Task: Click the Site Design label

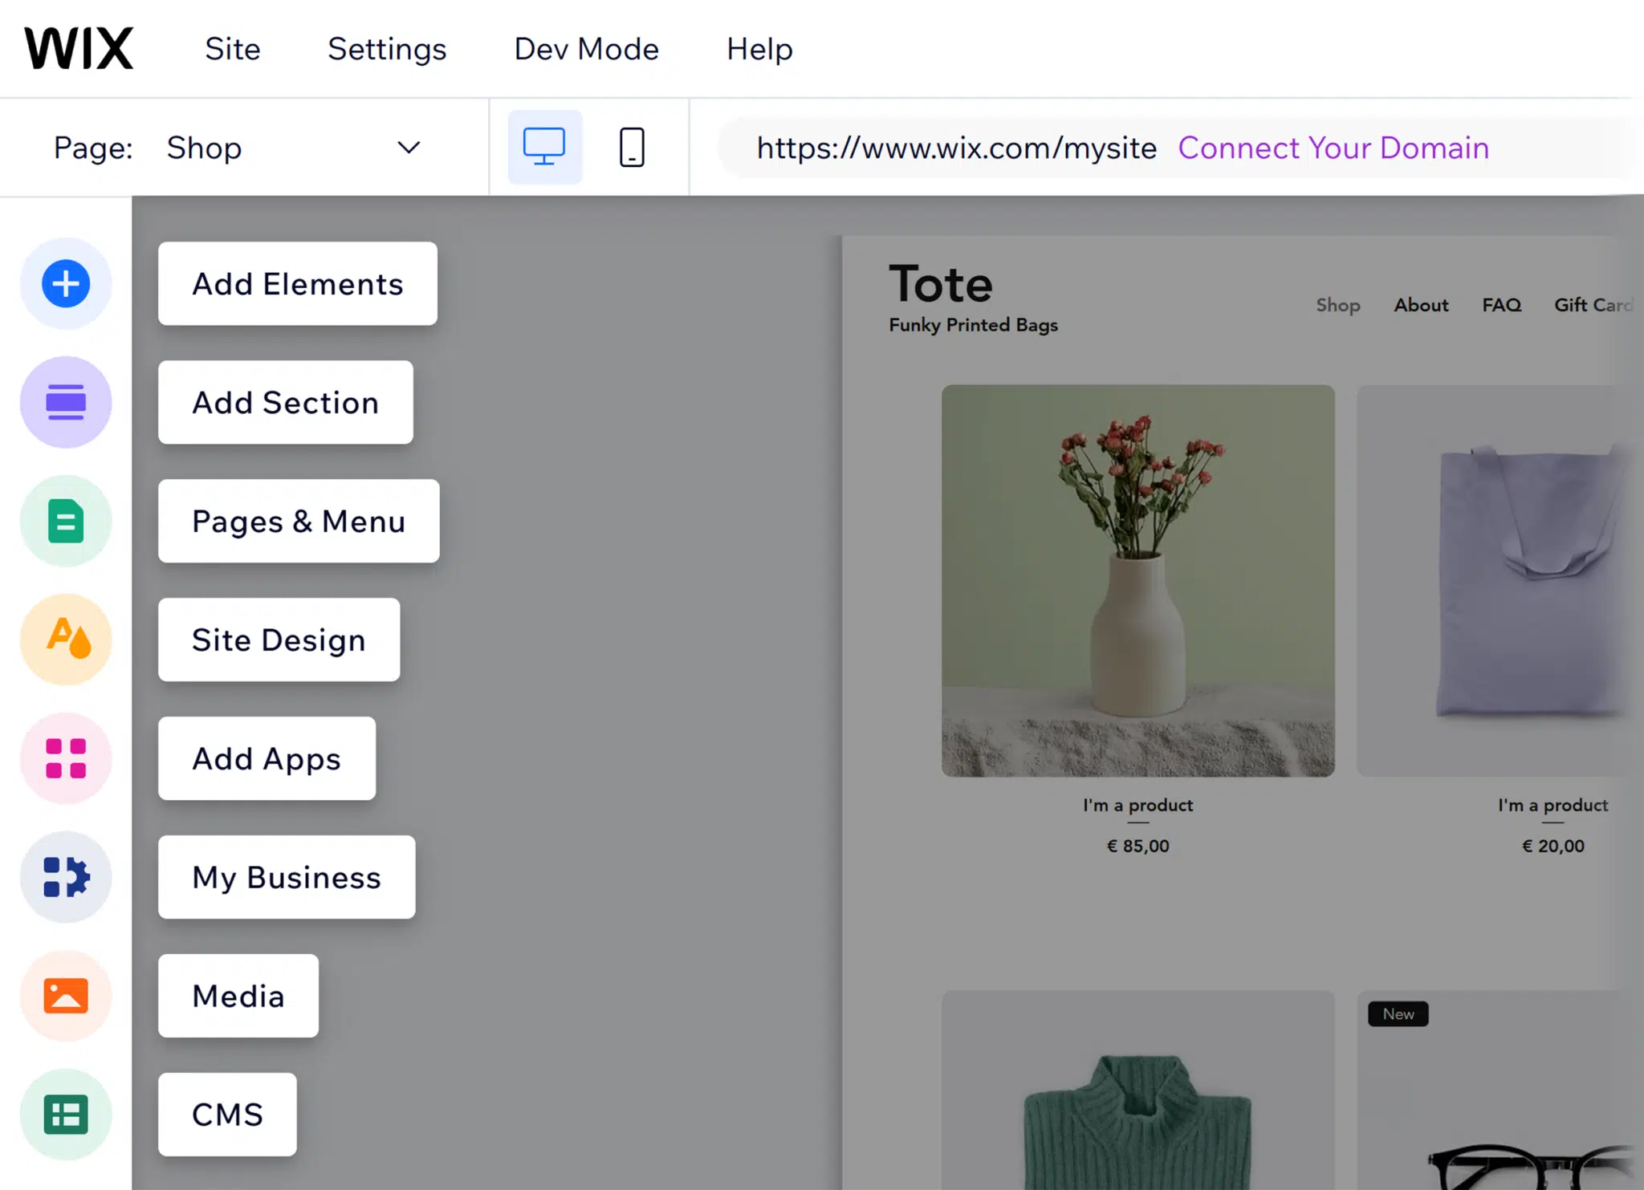Action: tap(279, 640)
